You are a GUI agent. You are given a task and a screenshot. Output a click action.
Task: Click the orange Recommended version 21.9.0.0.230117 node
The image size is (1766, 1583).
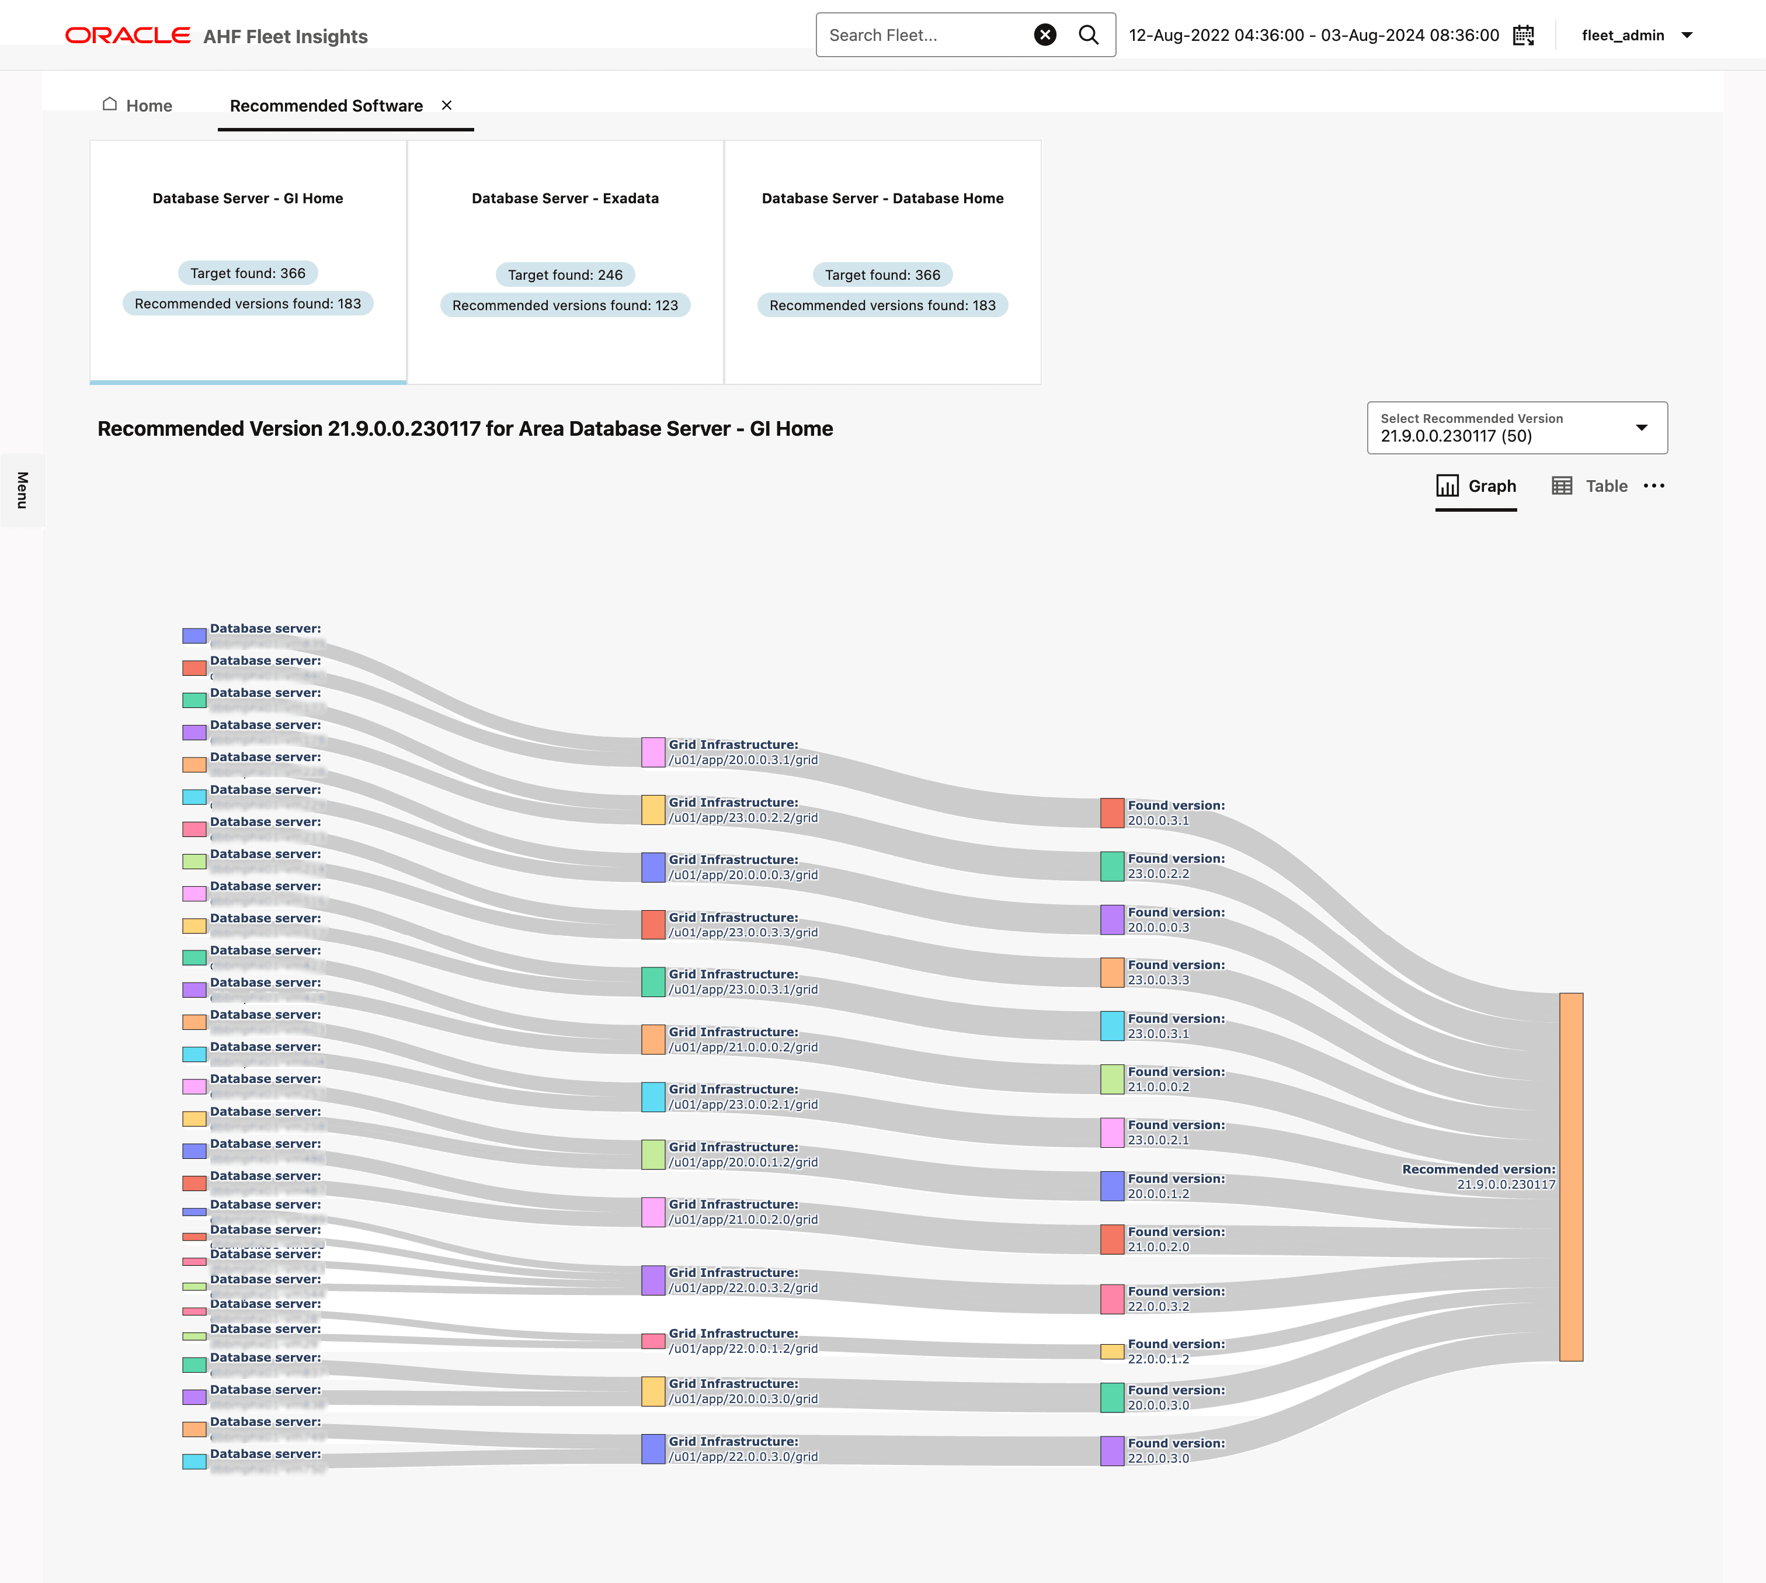(1570, 1176)
